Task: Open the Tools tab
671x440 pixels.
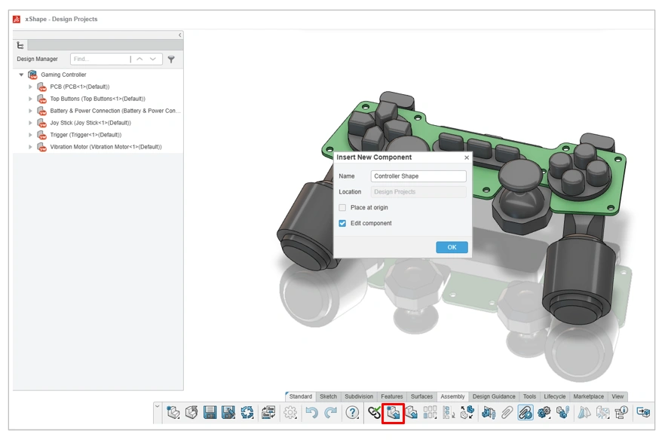Action: coord(529,396)
